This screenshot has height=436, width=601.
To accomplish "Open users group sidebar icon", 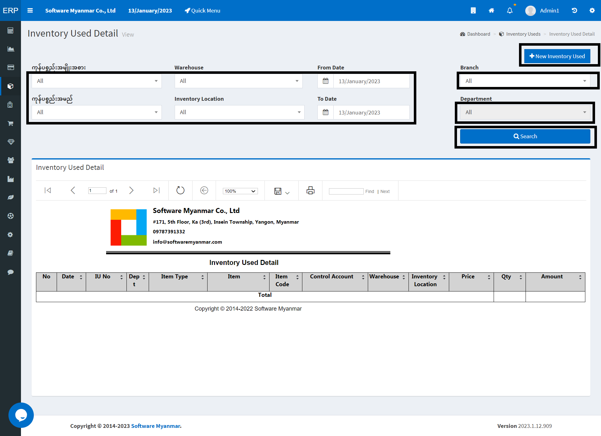I will [10, 160].
